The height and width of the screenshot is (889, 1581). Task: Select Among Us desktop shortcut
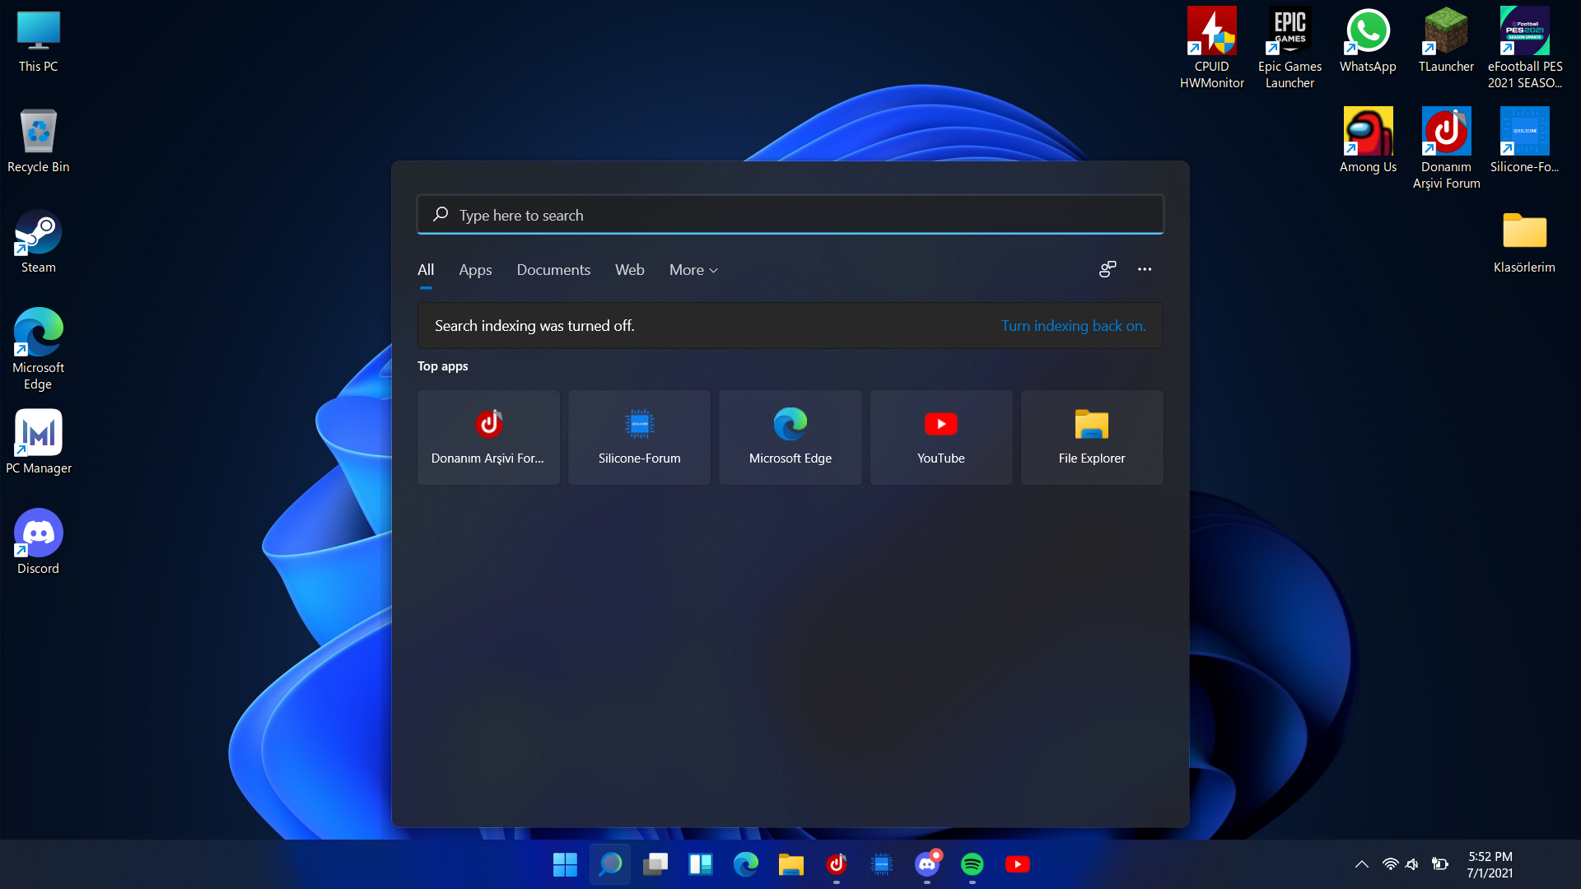pos(1368,142)
